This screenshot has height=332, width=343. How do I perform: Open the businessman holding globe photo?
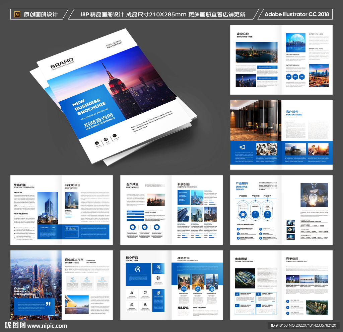(x=314, y=195)
